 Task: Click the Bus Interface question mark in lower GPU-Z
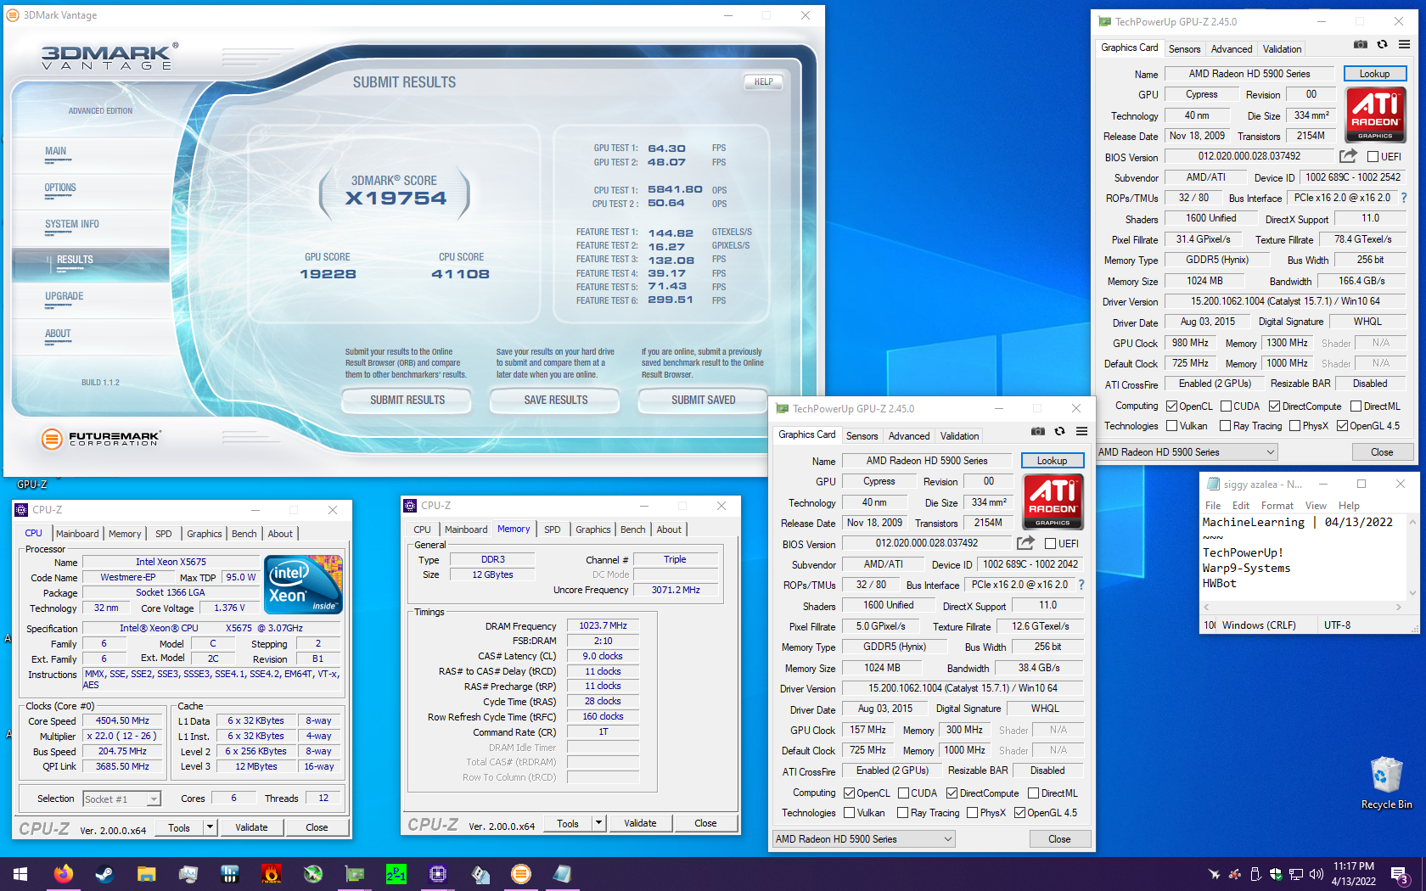pyautogui.click(x=1081, y=585)
